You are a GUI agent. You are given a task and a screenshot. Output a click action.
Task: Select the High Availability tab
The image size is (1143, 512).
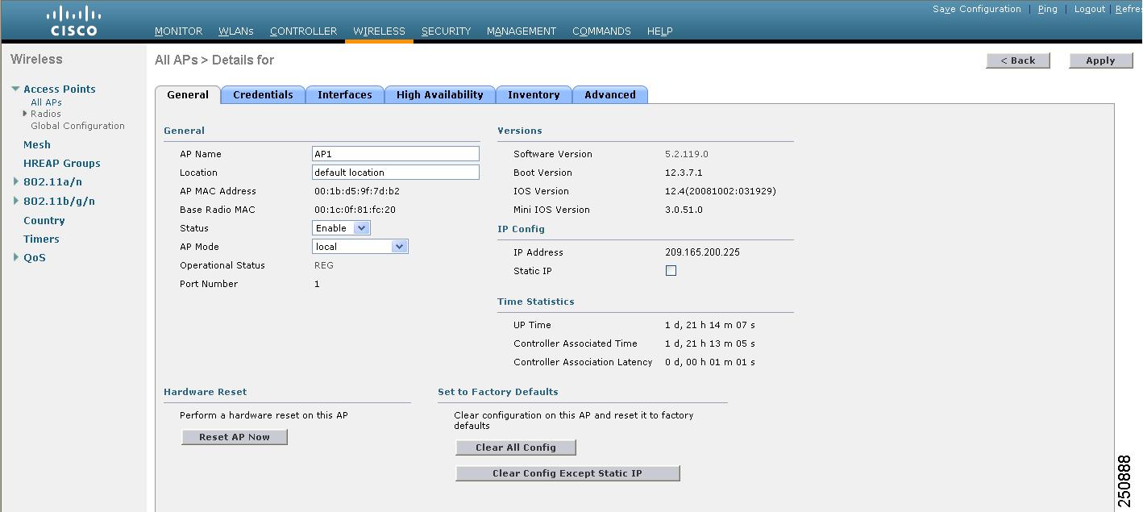[x=439, y=94]
